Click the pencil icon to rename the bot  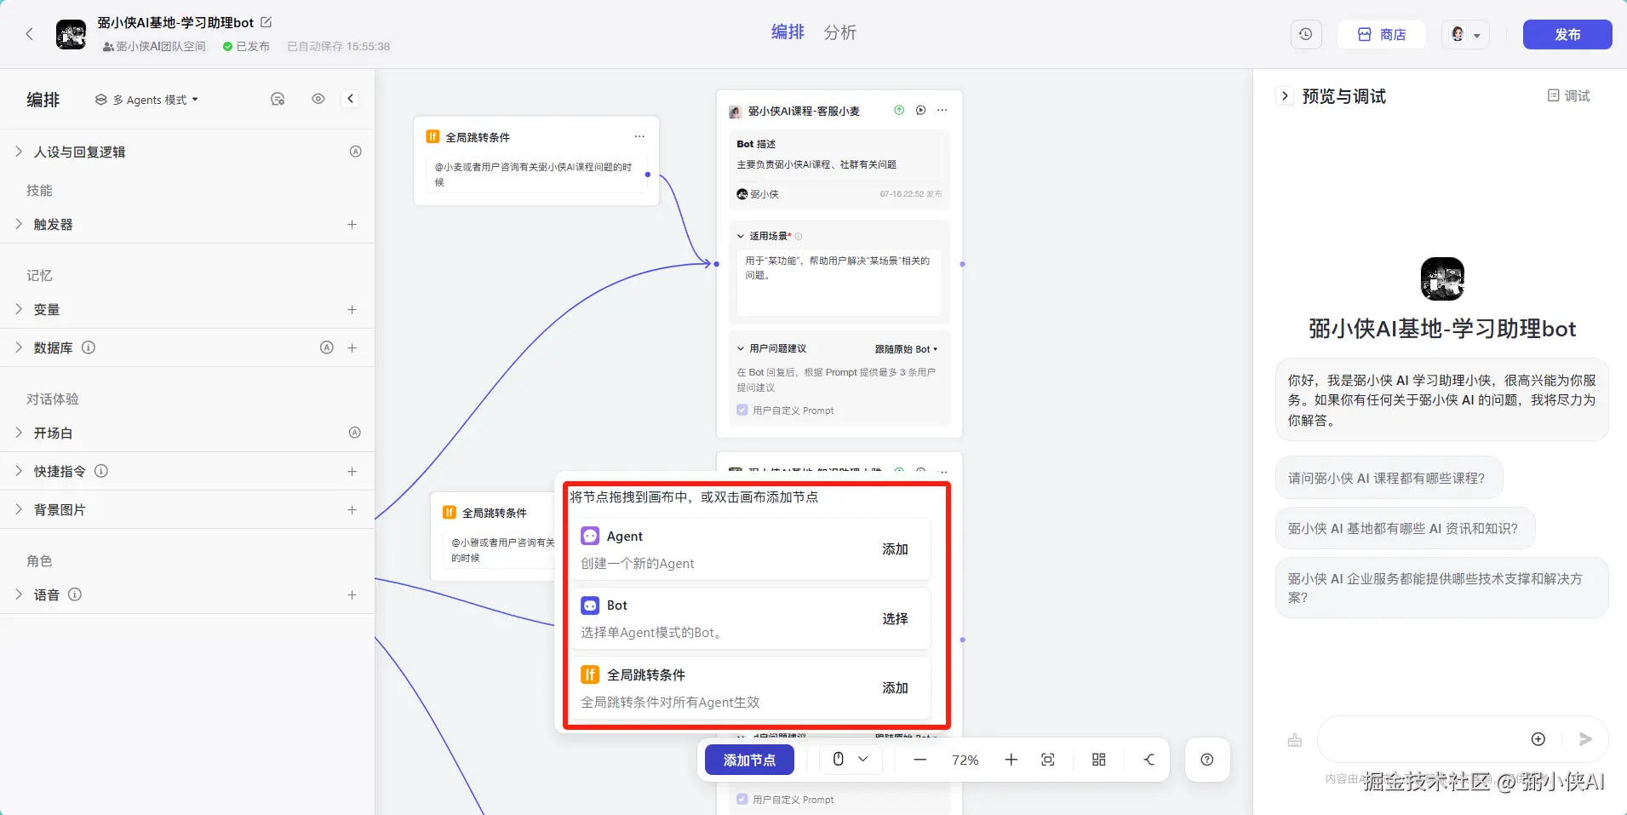click(266, 22)
